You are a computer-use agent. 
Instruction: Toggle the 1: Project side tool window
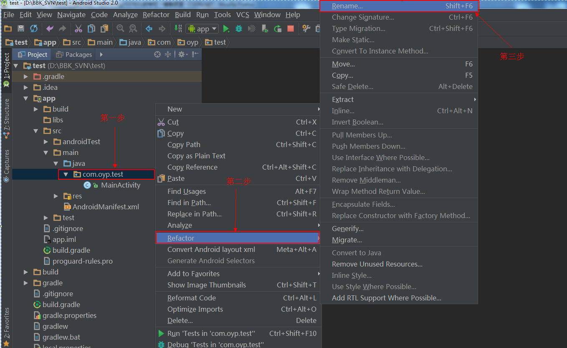(x=6, y=69)
